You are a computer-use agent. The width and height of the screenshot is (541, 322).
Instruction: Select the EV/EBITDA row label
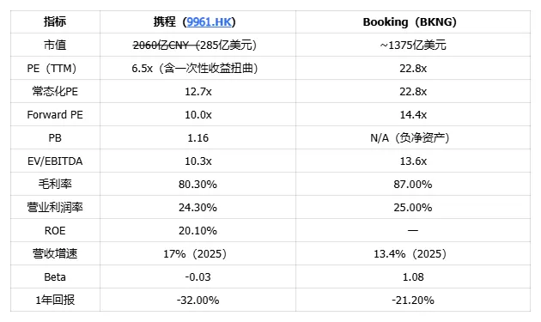click(x=55, y=161)
